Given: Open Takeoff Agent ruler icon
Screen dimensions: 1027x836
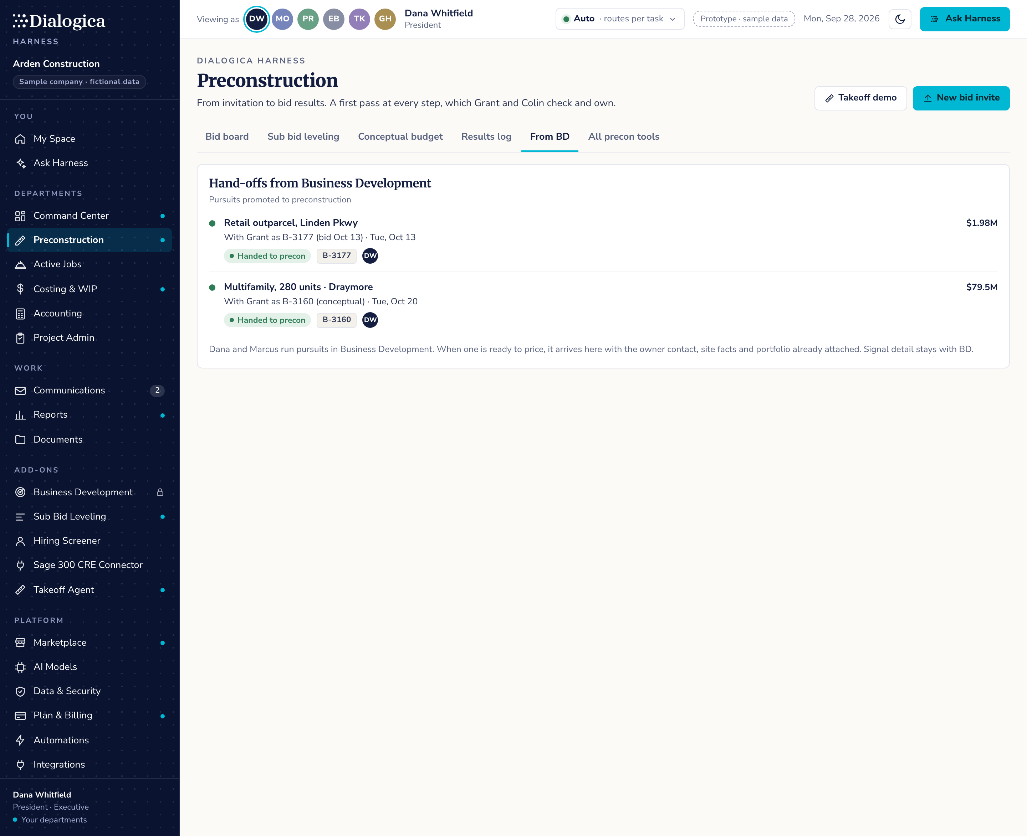Looking at the screenshot, I should [20, 589].
